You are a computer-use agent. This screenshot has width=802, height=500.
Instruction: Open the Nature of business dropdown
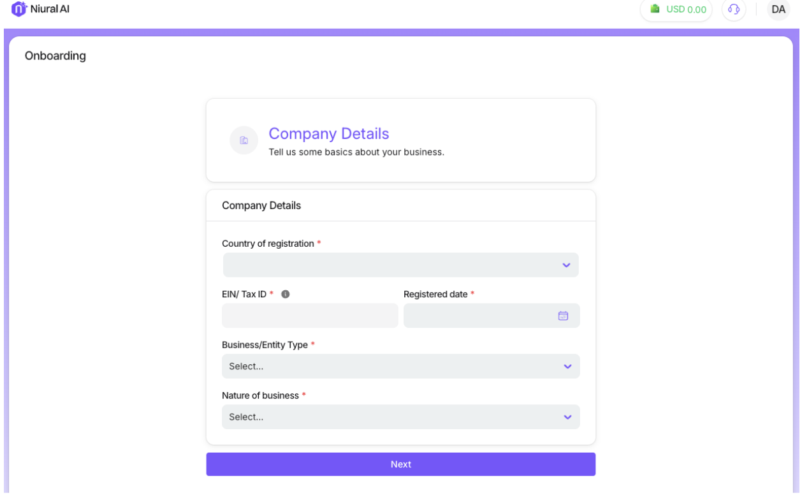[392, 417]
